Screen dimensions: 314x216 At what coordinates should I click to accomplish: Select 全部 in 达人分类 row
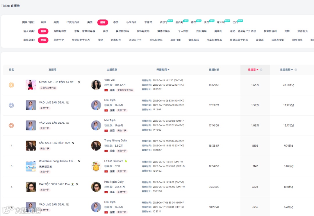pyautogui.click(x=43, y=31)
